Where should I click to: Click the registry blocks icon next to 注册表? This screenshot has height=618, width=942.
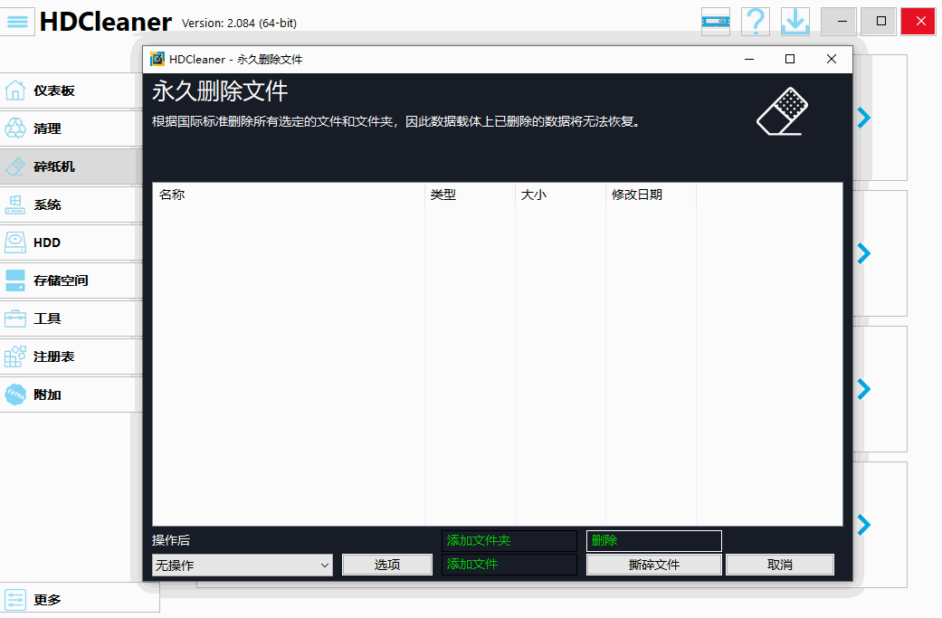(15, 357)
